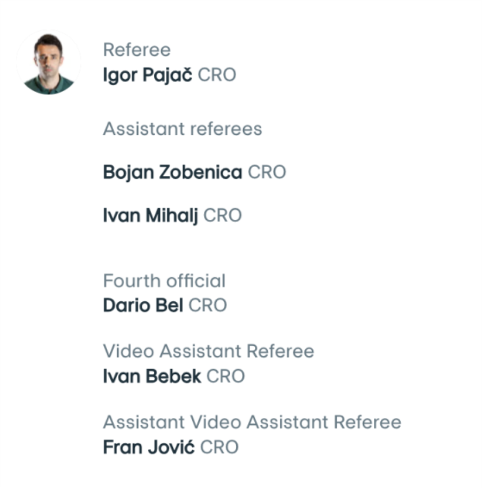Click the CRO tag next to Bojan Zobenica
482x488 pixels.
coord(267,172)
